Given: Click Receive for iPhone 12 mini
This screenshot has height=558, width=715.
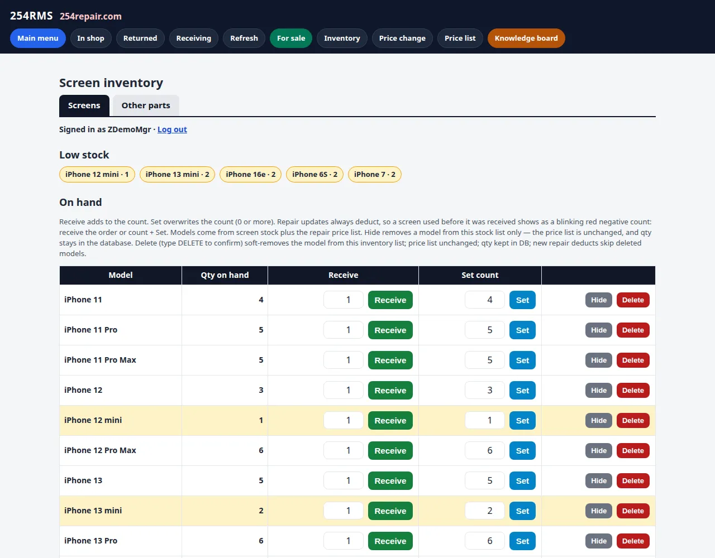Looking at the screenshot, I should click(390, 421).
